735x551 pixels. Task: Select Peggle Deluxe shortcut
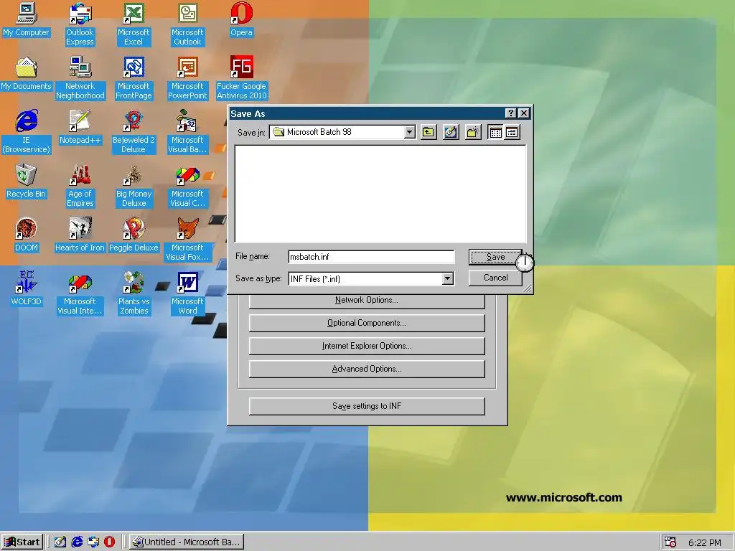134,235
